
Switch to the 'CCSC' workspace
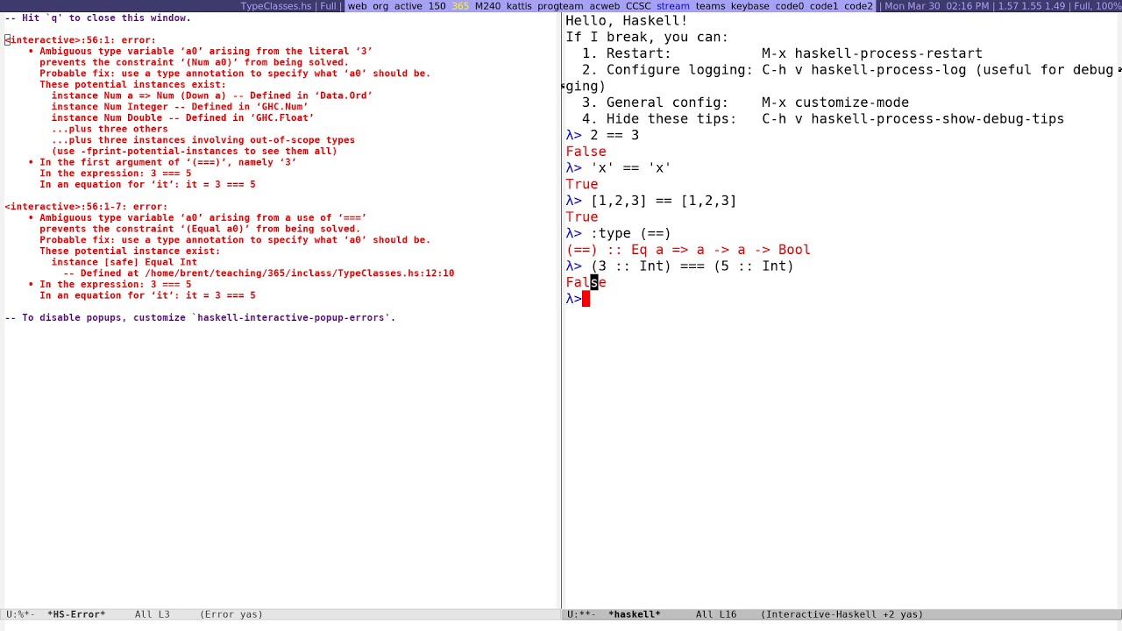(x=638, y=6)
